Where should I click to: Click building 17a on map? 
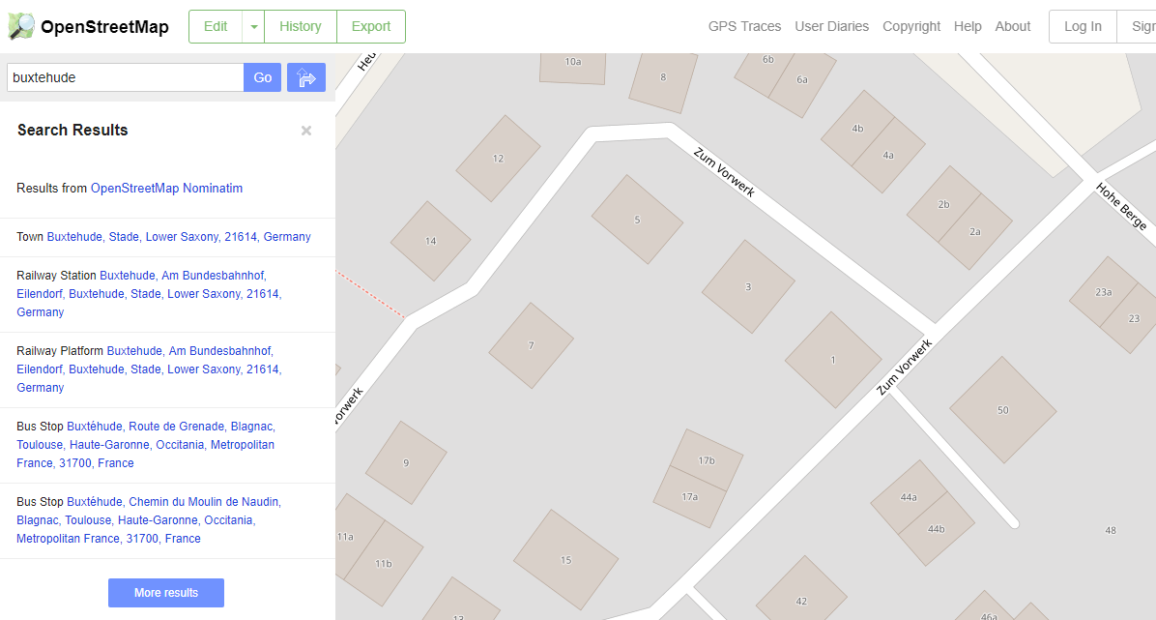tap(690, 497)
